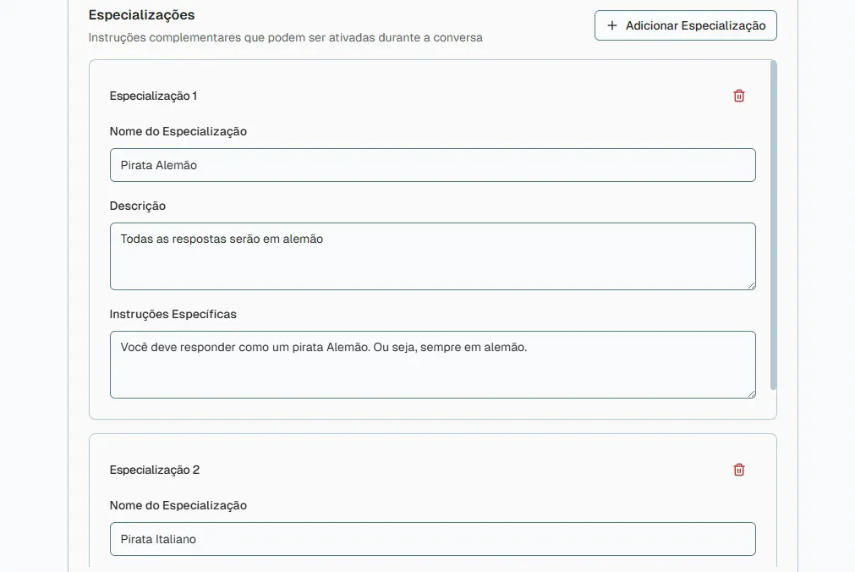The image size is (855, 572).
Task: Click the Especializações section heading
Action: coord(142,14)
